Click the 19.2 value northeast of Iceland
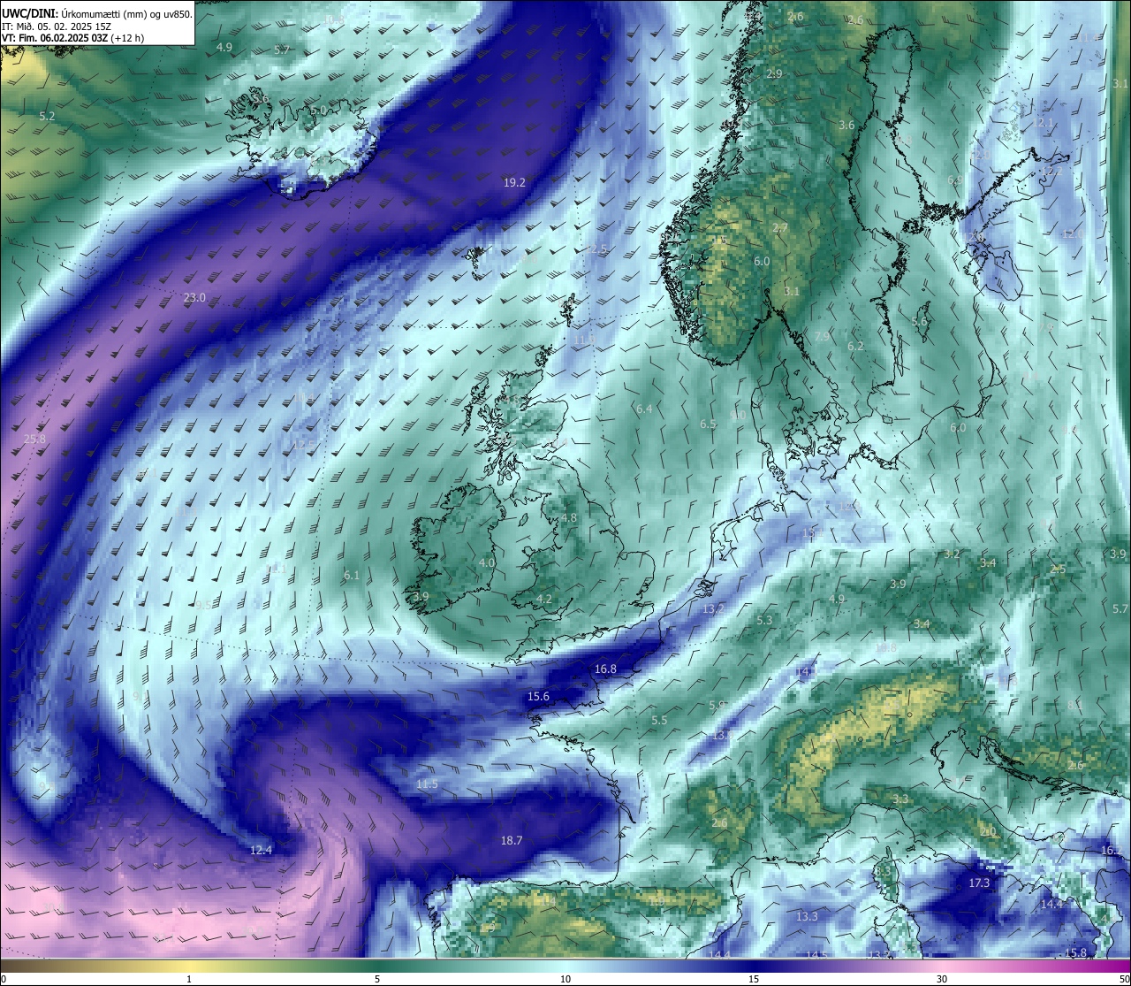The image size is (1131, 986). [514, 182]
